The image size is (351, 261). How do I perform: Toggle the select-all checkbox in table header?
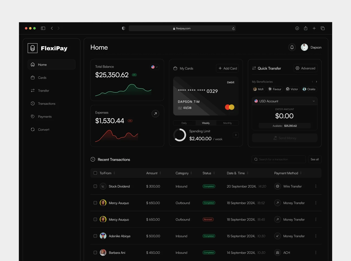95,173
